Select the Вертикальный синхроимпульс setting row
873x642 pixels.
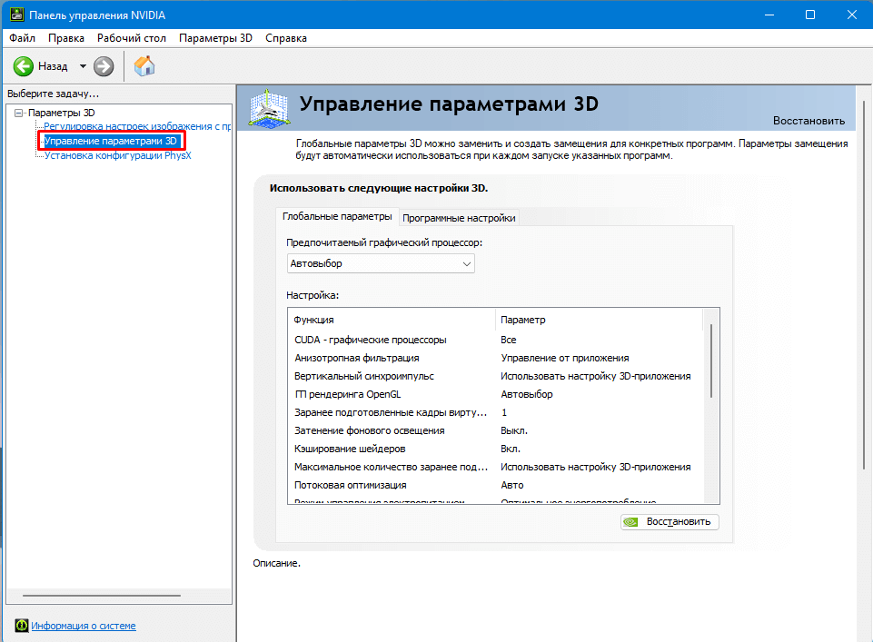[x=363, y=376]
